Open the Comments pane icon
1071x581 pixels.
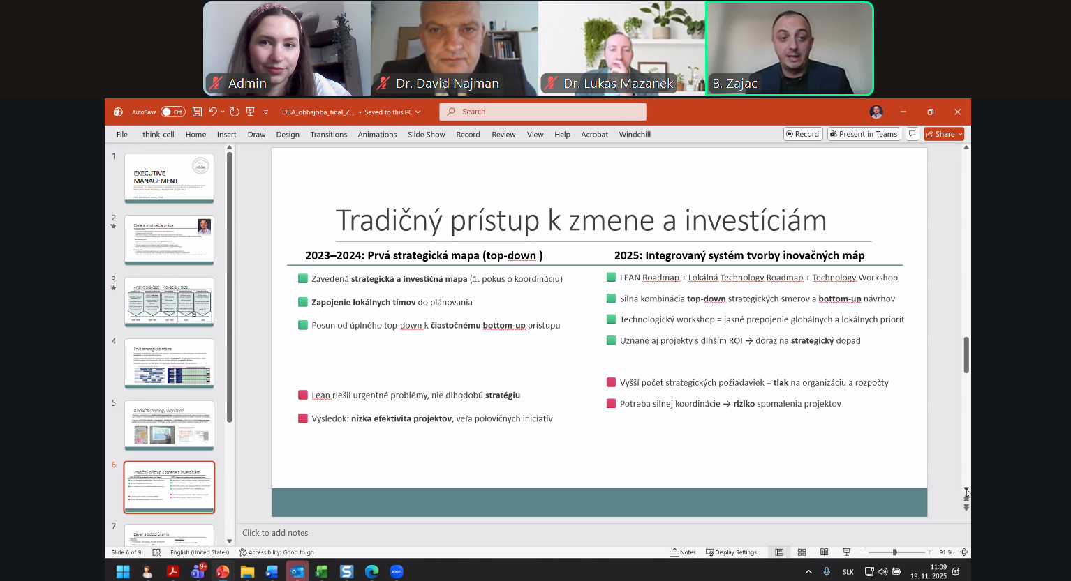912,134
